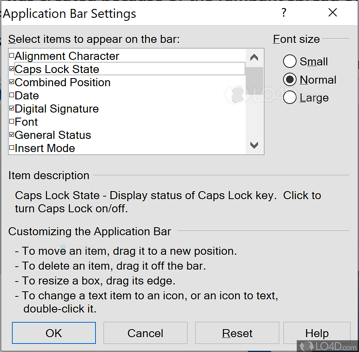This screenshot has height=352, width=359.
Task: Check the Insert Mode checkbox
Action: (x=12, y=148)
